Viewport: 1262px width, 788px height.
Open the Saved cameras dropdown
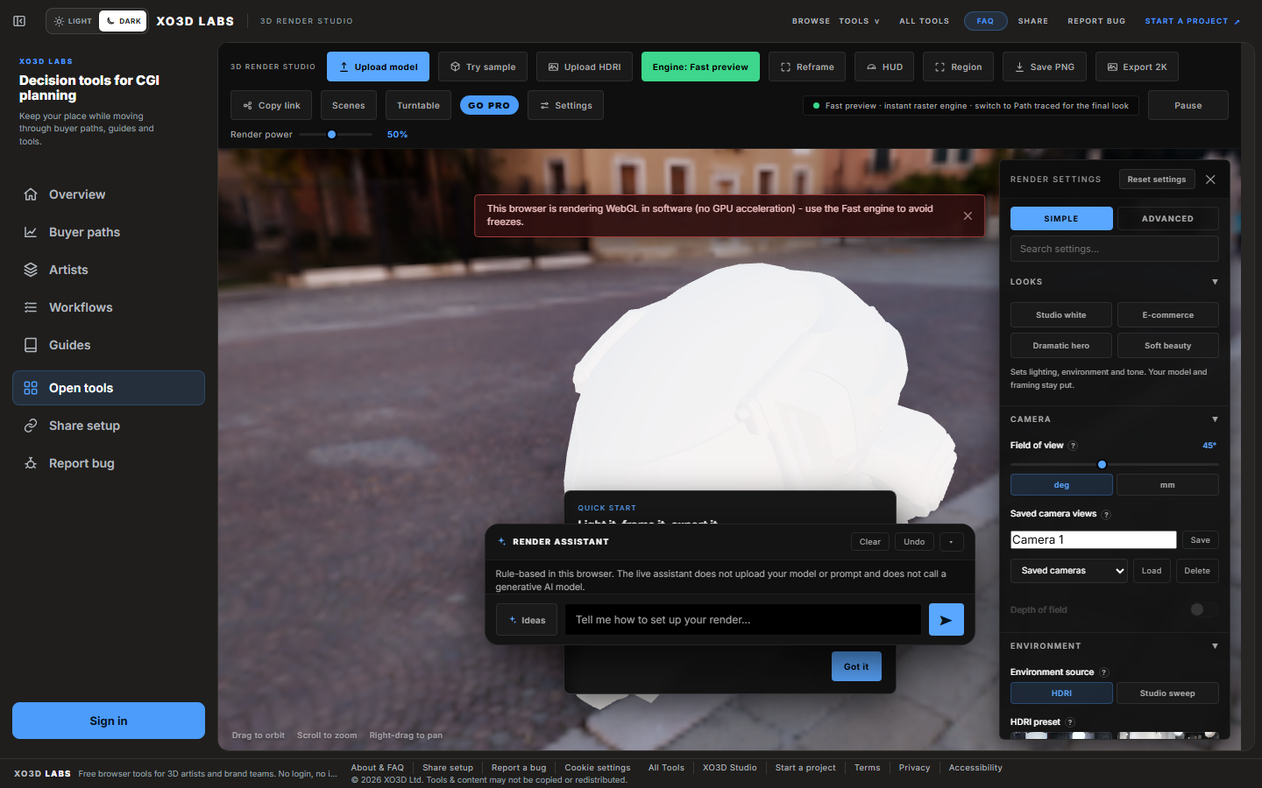coord(1069,571)
